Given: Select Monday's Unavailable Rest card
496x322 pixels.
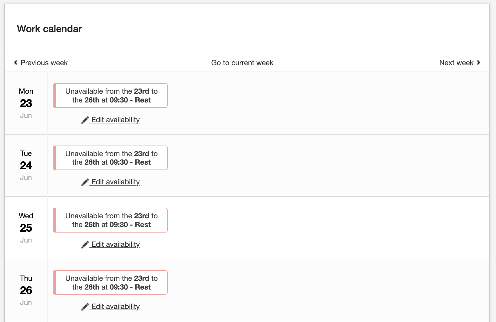Looking at the screenshot, I should 111,96.
